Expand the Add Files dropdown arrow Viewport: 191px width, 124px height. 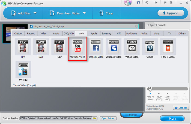[35, 13]
